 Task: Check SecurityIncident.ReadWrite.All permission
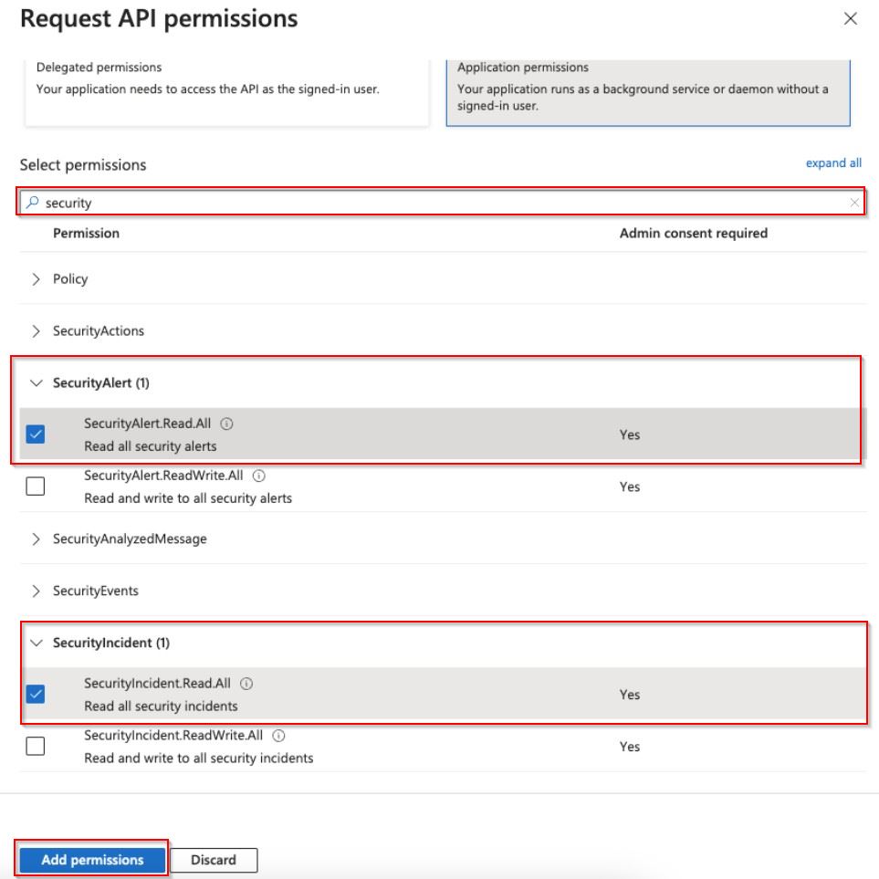(x=35, y=747)
